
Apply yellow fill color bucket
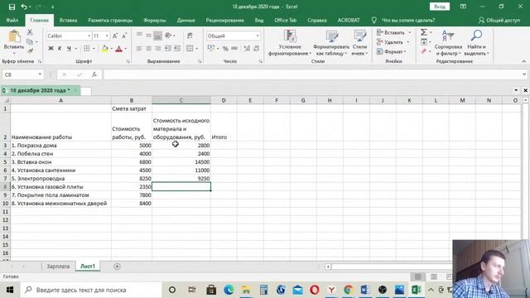point(105,49)
